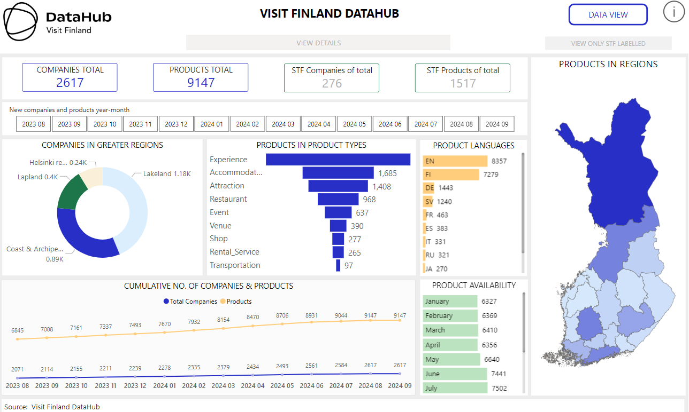Select the 2024 06 year-month slicer

390,124
